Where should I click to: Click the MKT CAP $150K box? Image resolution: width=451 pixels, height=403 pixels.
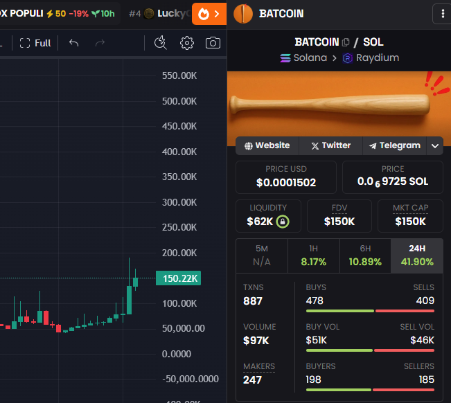pos(410,216)
